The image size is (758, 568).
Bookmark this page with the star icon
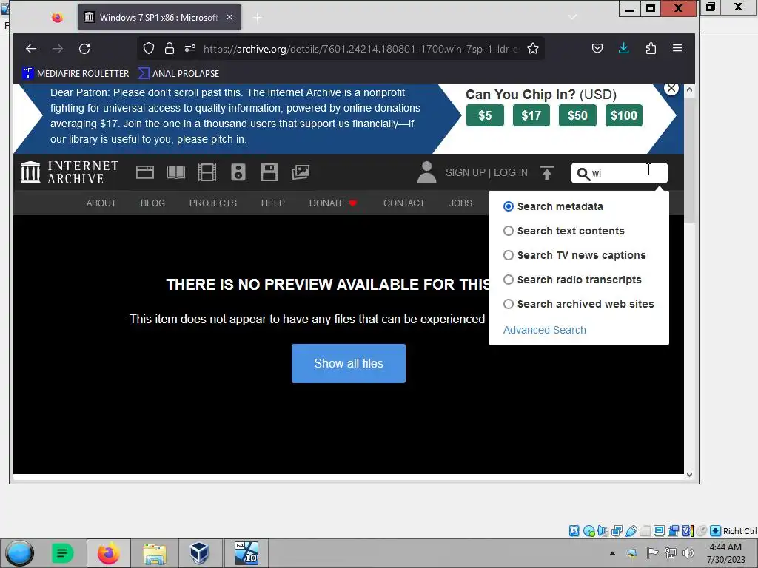(x=533, y=48)
